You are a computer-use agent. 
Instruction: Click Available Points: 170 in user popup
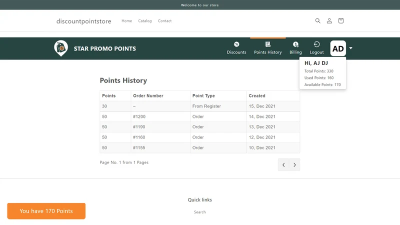[322, 84]
